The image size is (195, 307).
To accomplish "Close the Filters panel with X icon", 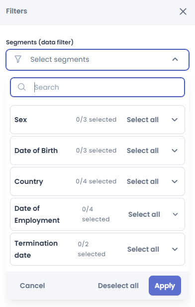I will tap(183, 11).
